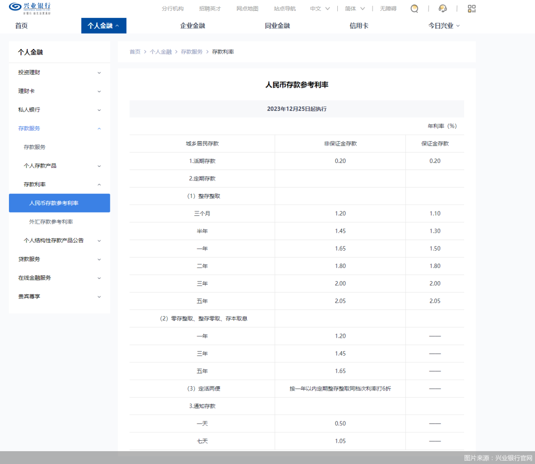Click 个人金融 in the breadcrumb trail
The height and width of the screenshot is (464, 535).
tap(161, 52)
